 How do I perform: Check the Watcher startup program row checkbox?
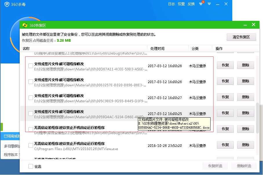30,130
